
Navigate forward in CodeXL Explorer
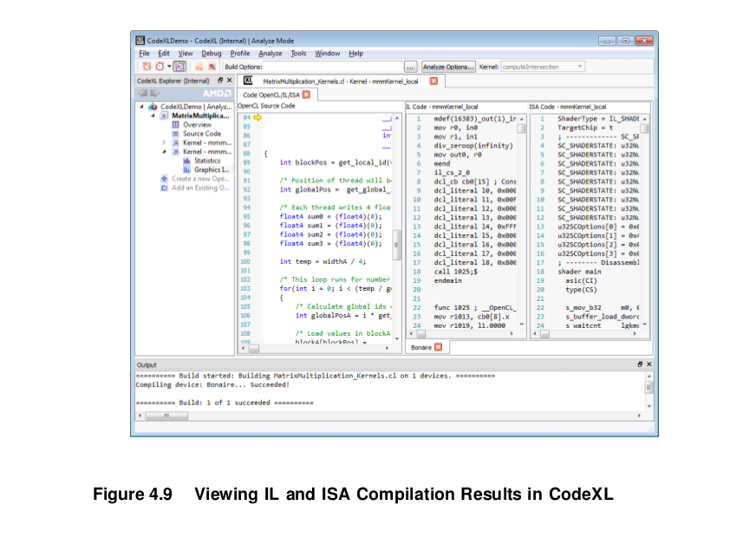tap(154, 93)
